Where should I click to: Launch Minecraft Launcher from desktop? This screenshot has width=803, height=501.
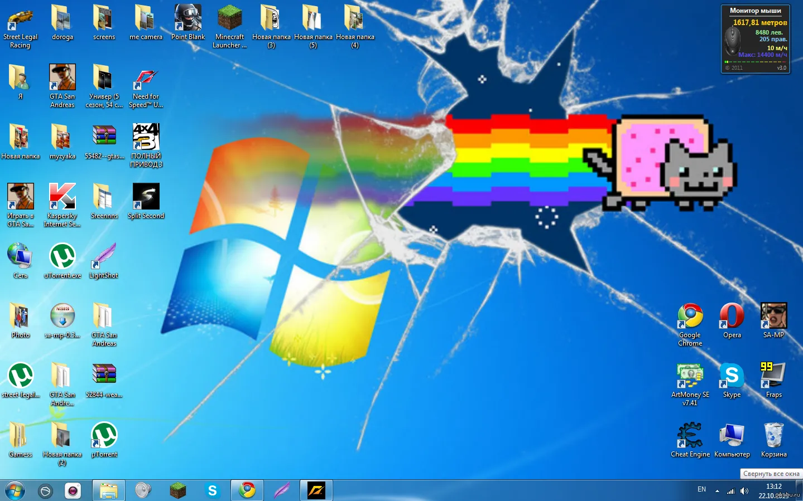point(229,26)
